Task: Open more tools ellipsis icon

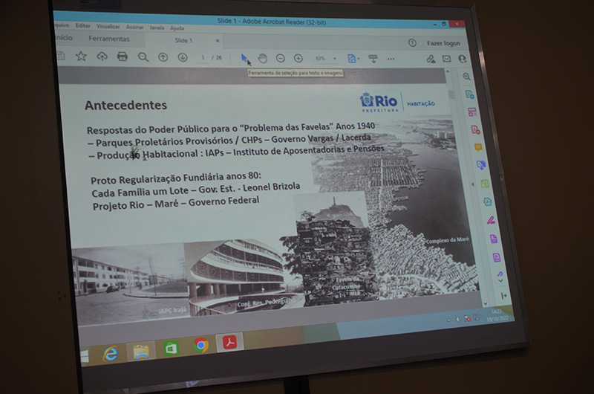Action: [391, 59]
